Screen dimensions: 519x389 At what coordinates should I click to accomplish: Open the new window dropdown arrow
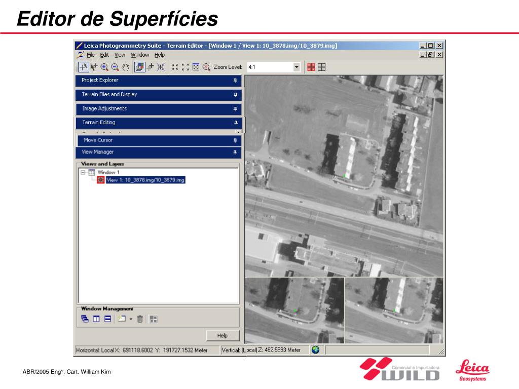pyautogui.click(x=131, y=319)
